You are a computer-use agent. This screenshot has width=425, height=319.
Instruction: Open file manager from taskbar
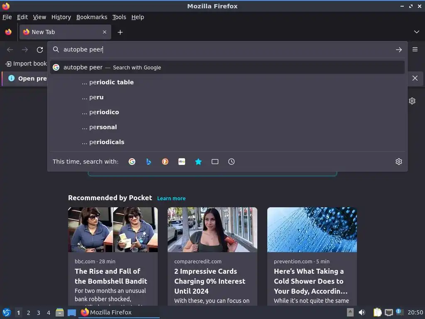[x=60, y=312]
